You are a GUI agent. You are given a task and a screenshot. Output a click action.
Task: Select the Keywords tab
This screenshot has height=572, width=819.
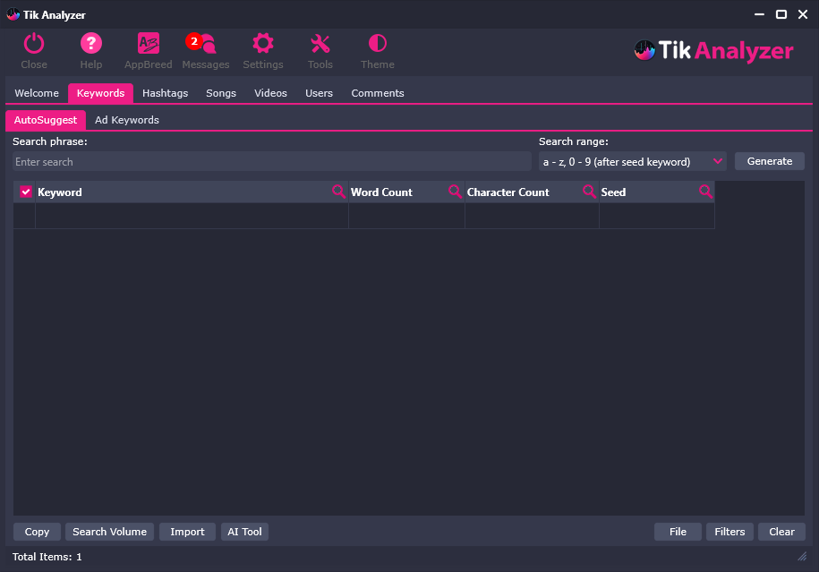(x=100, y=93)
